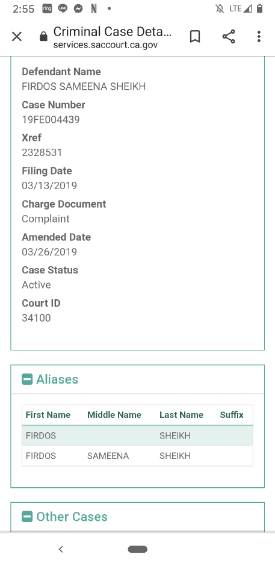Click the Middle Name column header
Screen dimensions: 275x566
pos(114,415)
